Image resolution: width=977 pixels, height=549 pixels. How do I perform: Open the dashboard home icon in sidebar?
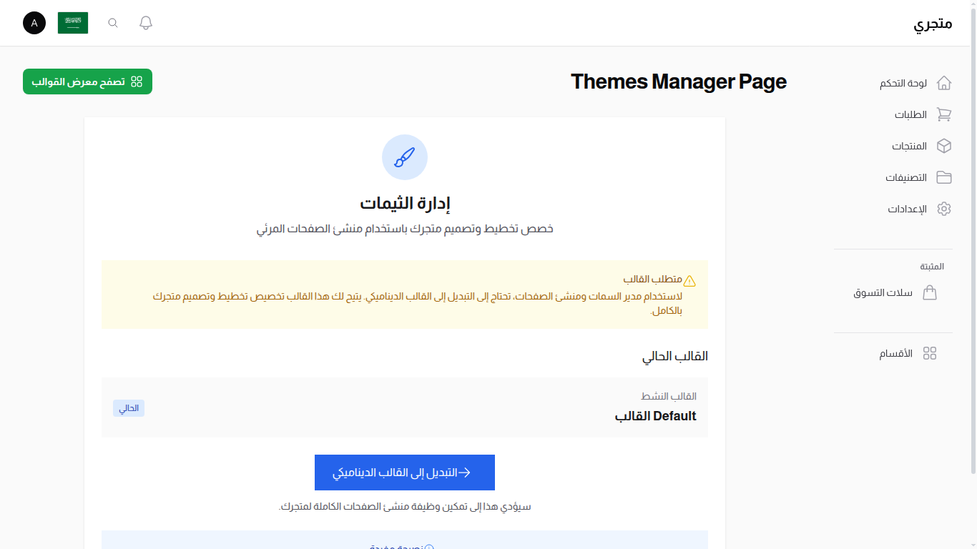(x=943, y=83)
